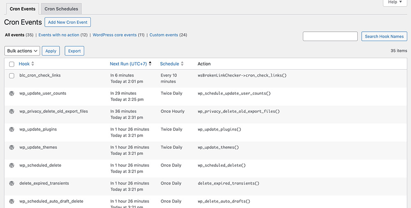Click Add New Cron Event button

[x=68, y=22]
